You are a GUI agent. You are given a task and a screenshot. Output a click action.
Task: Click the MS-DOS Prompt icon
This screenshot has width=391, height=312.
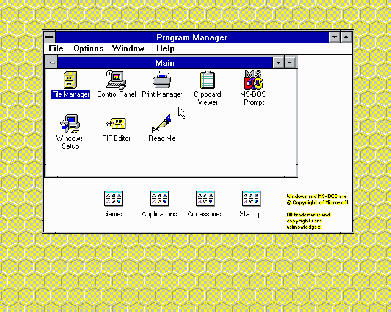tap(254, 80)
